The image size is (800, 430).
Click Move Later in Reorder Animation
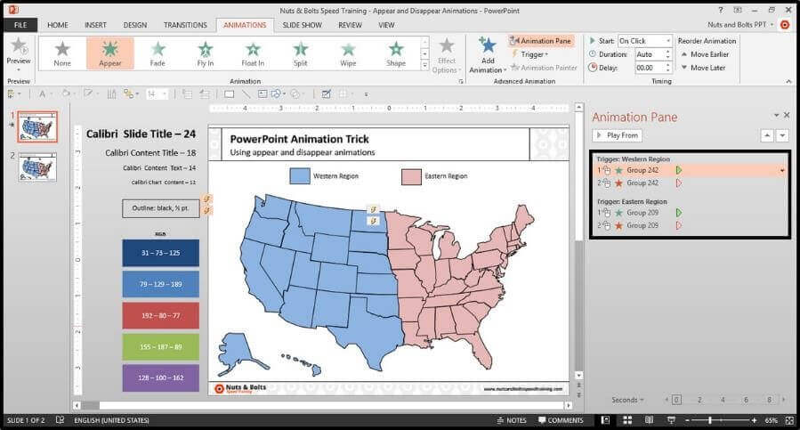tap(703, 68)
